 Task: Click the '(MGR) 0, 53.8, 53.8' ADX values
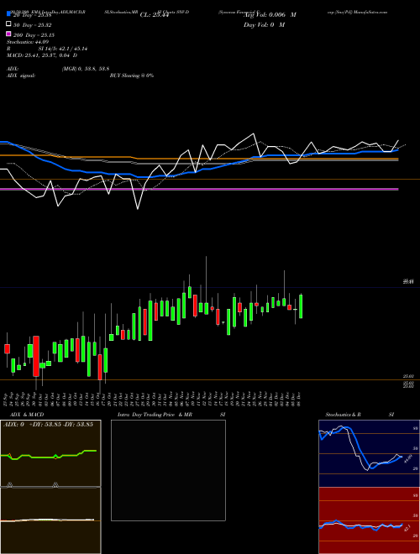pyautogui.click(x=86, y=69)
